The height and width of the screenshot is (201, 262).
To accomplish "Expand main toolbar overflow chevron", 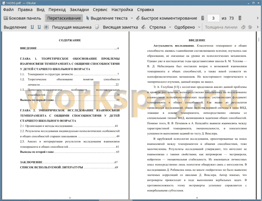I will coord(258,18).
